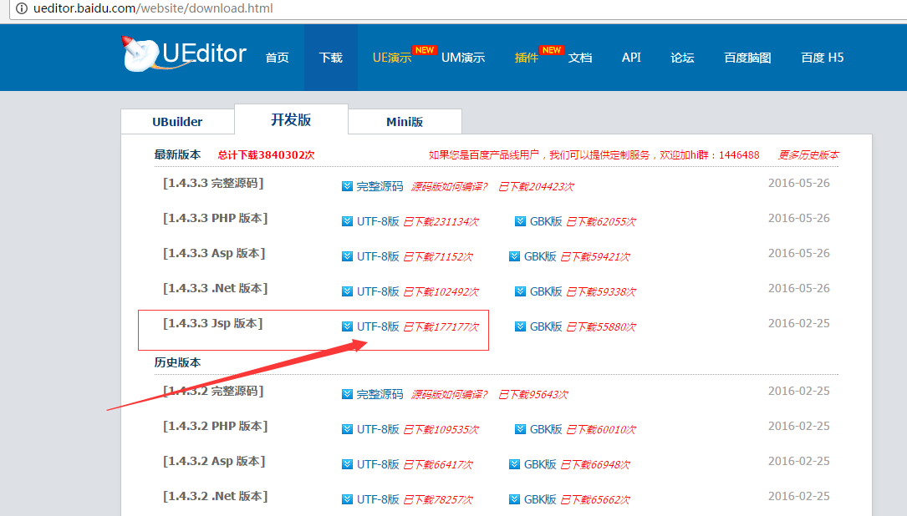Viewport: 907px width, 516px height.
Task: Click UTF-8 download icon in 1.4.3.3 PHP row
Action: [x=347, y=221]
